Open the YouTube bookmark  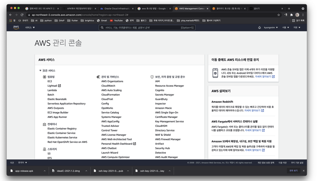tap(116, 20)
